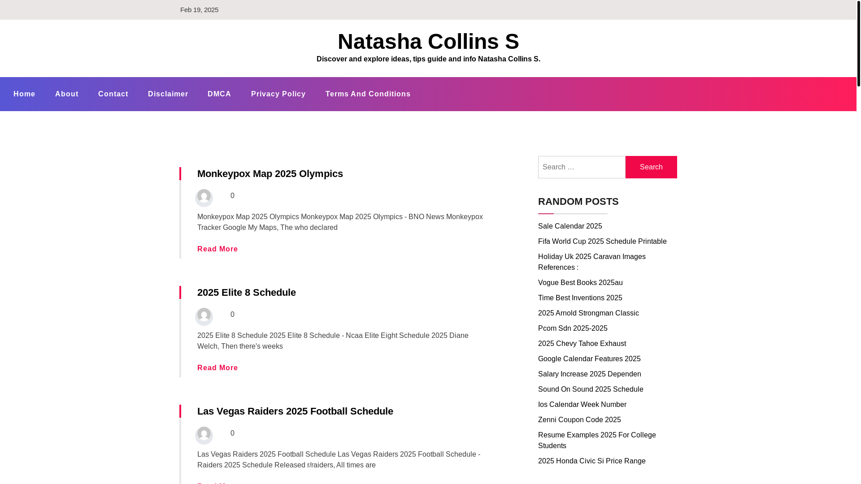Click author avatar under Las Vegas Raiders post
This screenshot has width=861, height=484.
click(204, 435)
